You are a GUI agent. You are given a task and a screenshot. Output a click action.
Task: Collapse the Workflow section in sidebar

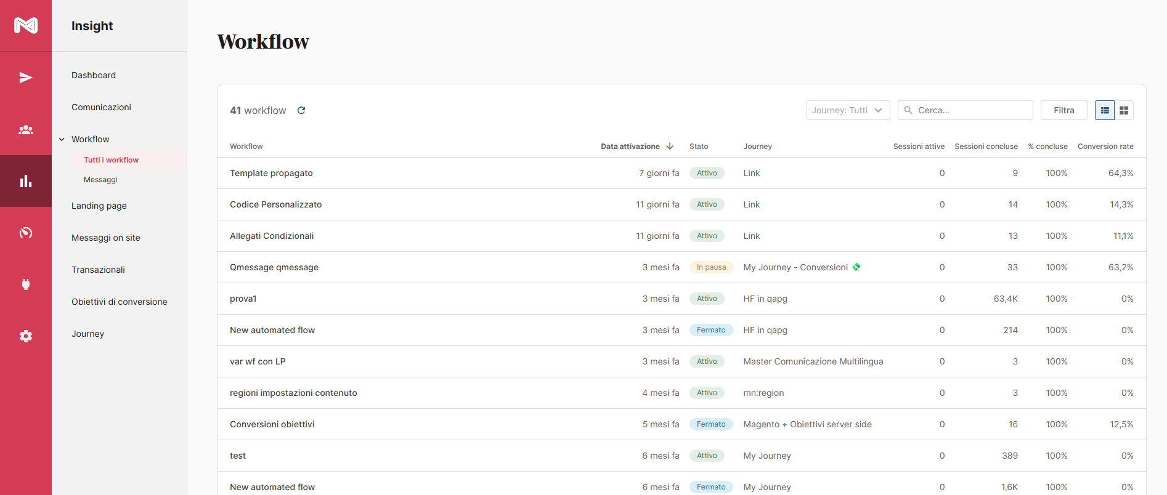point(62,139)
